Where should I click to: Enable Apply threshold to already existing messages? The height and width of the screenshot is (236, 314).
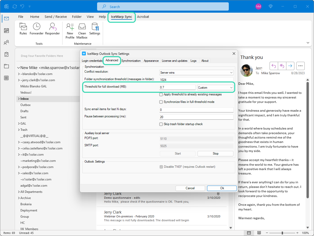[161, 95]
